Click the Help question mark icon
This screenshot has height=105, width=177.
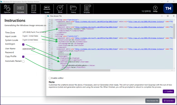[155, 8]
